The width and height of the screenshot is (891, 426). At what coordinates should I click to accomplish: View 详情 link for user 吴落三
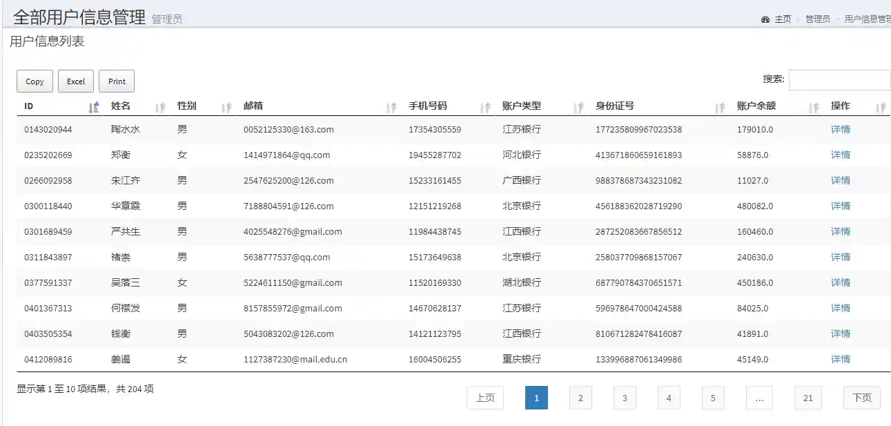coord(840,282)
